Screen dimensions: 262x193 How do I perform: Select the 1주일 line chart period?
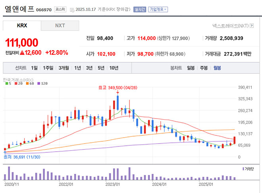click(x=48, y=68)
